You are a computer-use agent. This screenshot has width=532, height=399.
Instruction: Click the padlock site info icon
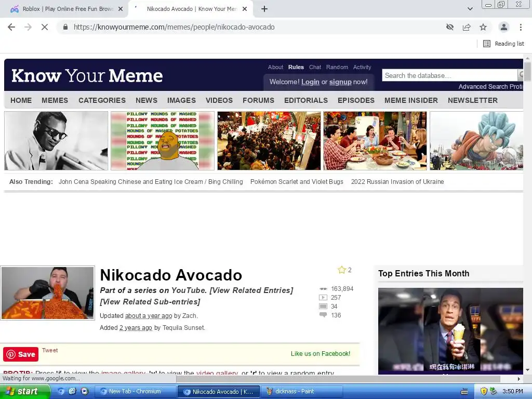point(65,27)
